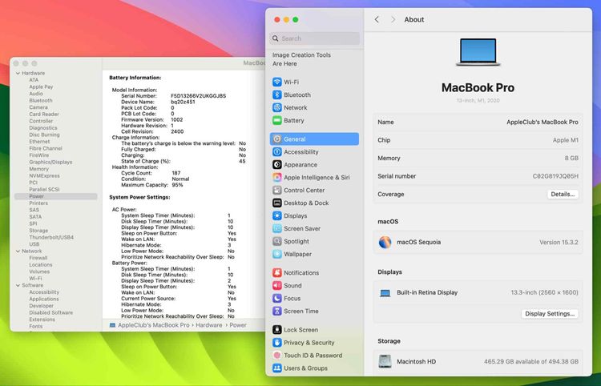This screenshot has height=386, width=601.
Task: Open the Touch ID & Password fingerprint icon
Action: (x=277, y=356)
